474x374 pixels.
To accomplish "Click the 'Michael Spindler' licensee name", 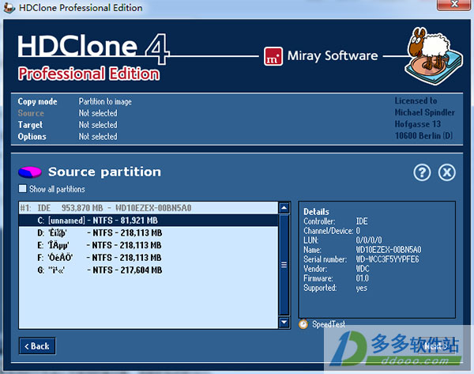I will pyautogui.click(x=425, y=112).
